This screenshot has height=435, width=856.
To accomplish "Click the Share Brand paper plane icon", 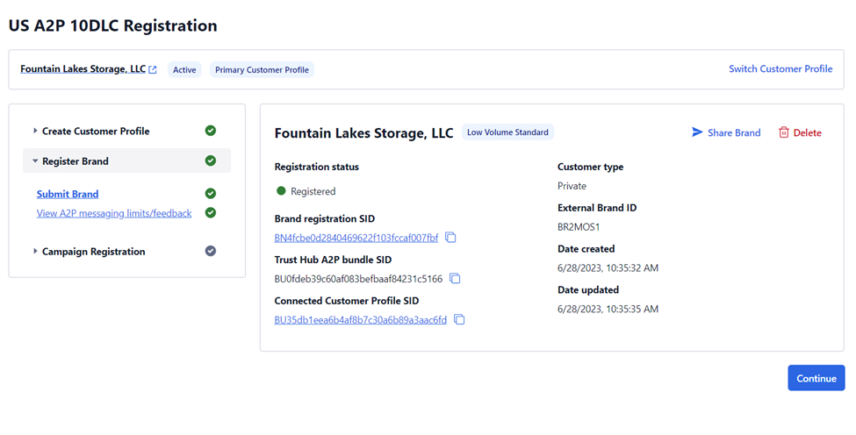I will pyautogui.click(x=697, y=132).
